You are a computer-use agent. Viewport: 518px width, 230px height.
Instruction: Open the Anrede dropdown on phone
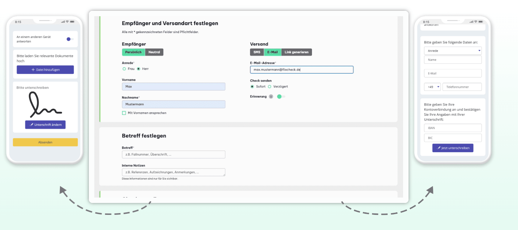point(453,51)
